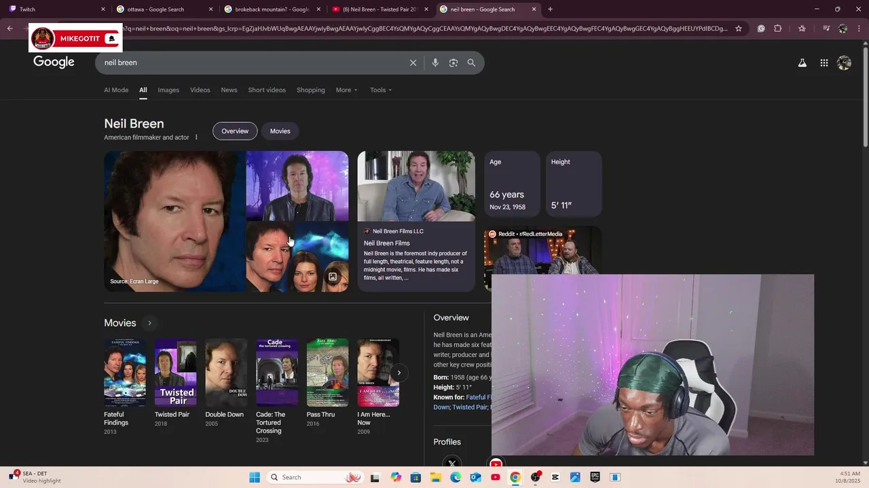Image resolution: width=869 pixels, height=488 pixels.
Task: Open the Google apps grid
Action: (824, 62)
